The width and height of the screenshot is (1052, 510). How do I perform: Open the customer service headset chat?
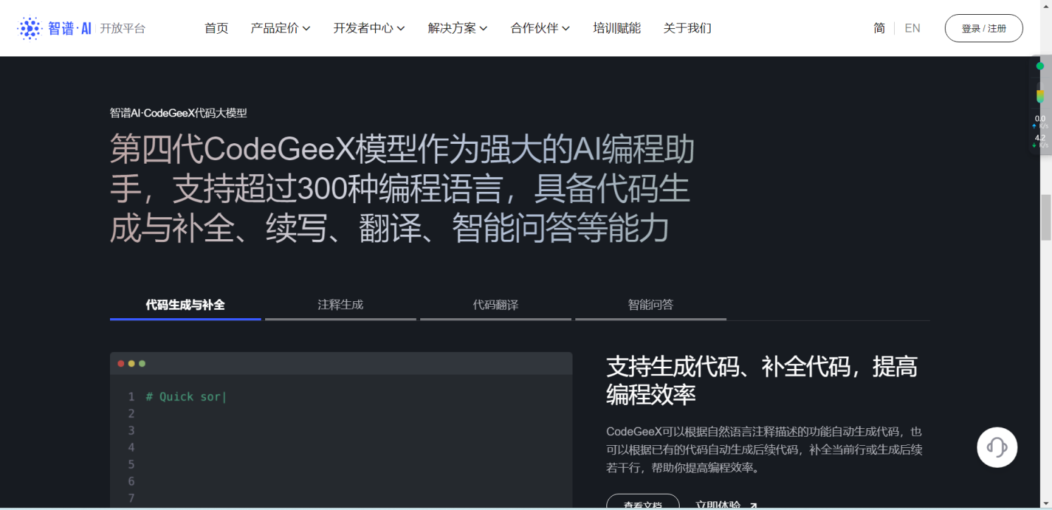point(997,447)
